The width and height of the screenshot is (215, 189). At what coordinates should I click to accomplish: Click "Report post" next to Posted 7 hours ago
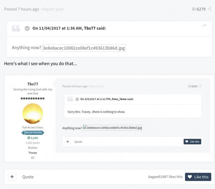point(53,9)
